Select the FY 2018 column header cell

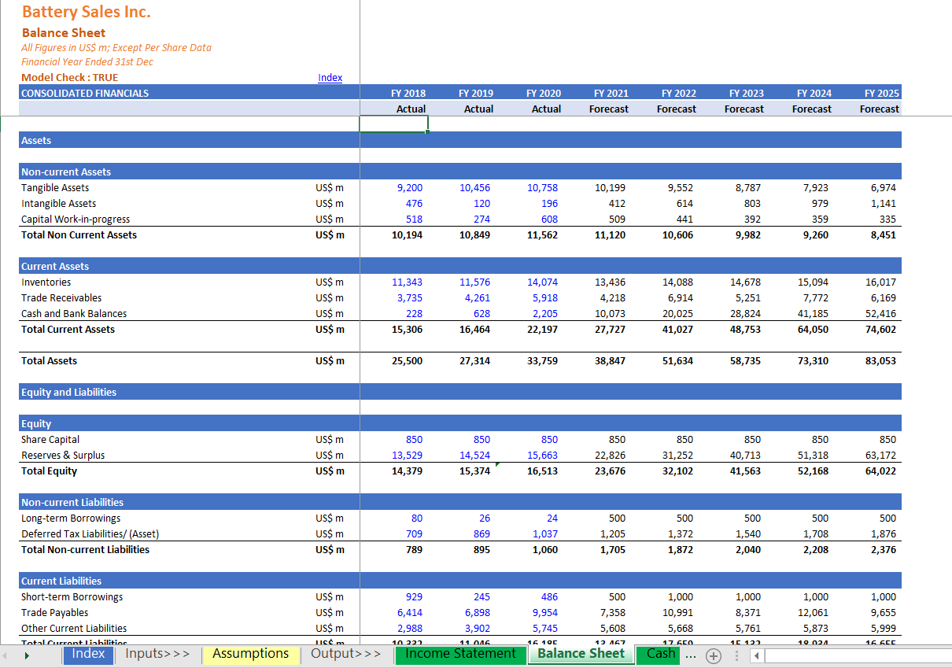[x=408, y=93]
